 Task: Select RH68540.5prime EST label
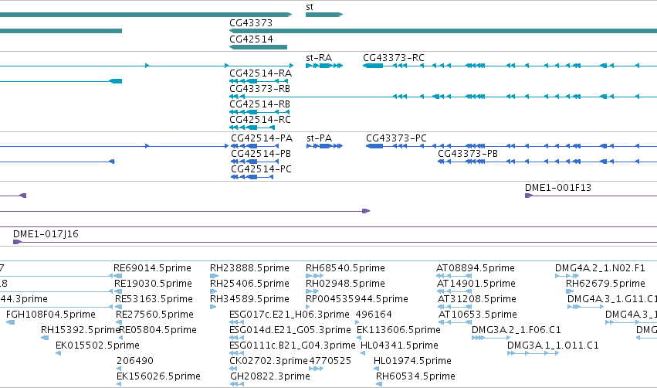pyautogui.click(x=345, y=268)
